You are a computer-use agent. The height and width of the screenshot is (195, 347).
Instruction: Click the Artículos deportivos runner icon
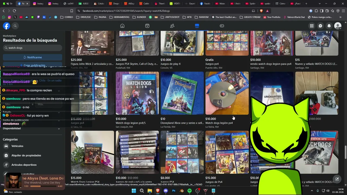pyautogui.click(x=6, y=165)
